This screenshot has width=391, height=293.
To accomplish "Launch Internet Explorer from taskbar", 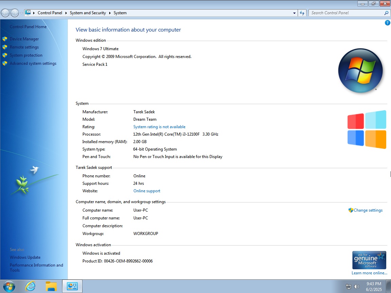I will [30, 286].
